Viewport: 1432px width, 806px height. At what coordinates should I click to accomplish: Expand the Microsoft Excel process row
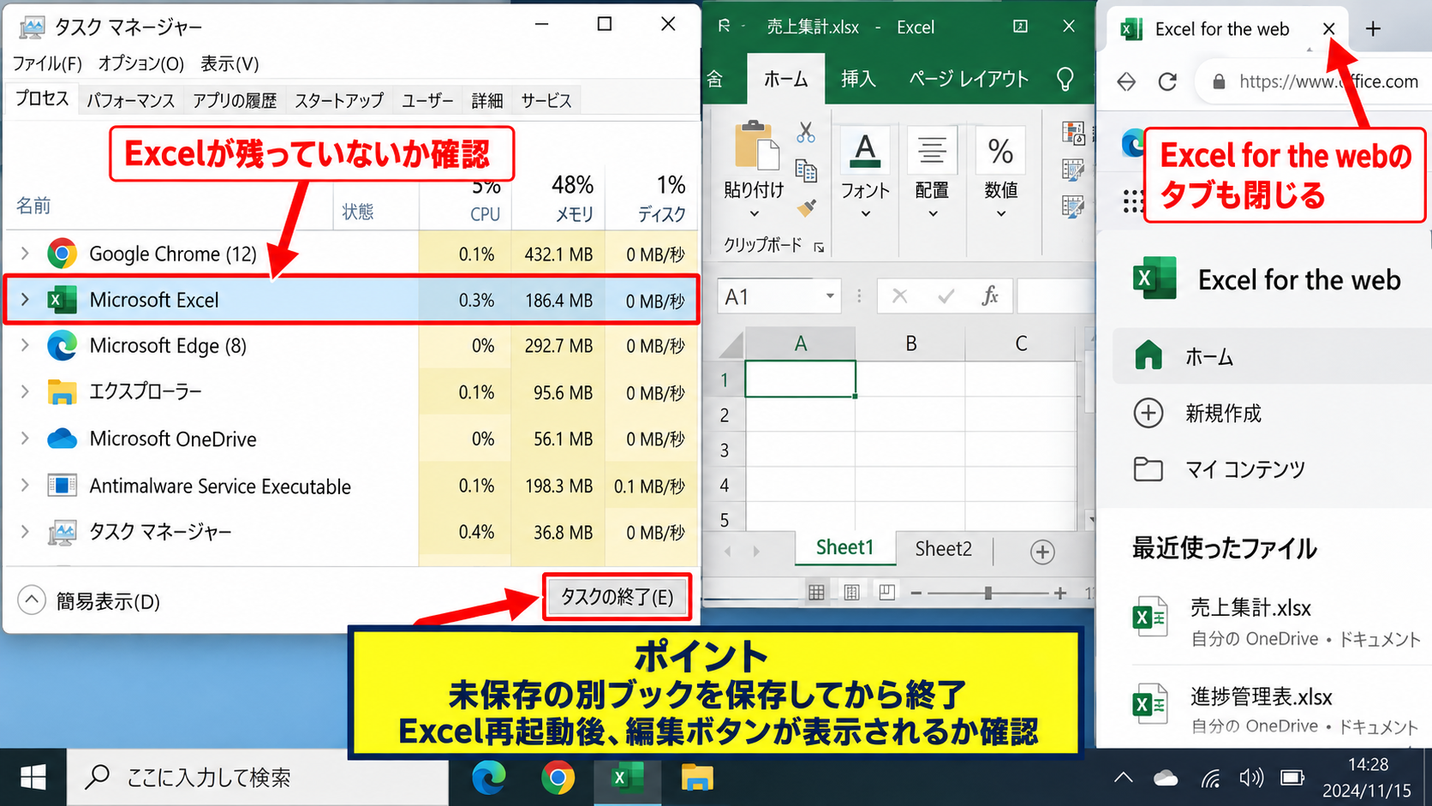point(25,299)
